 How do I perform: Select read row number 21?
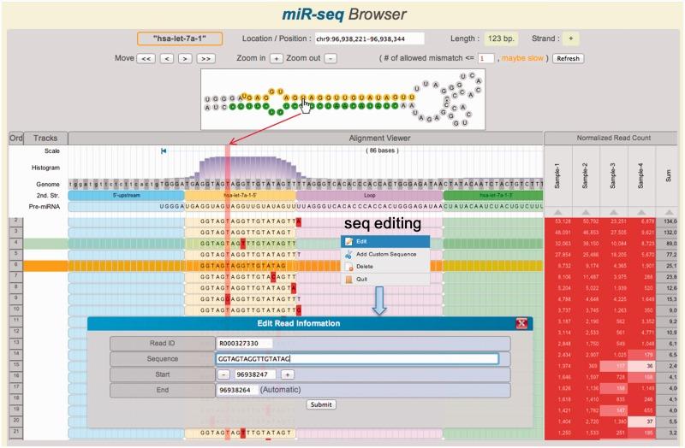[x=16, y=433]
